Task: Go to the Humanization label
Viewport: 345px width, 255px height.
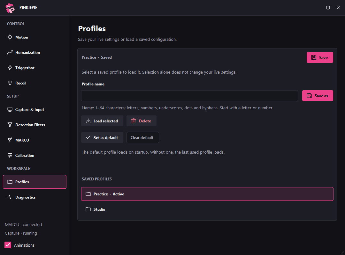Action: point(28,53)
